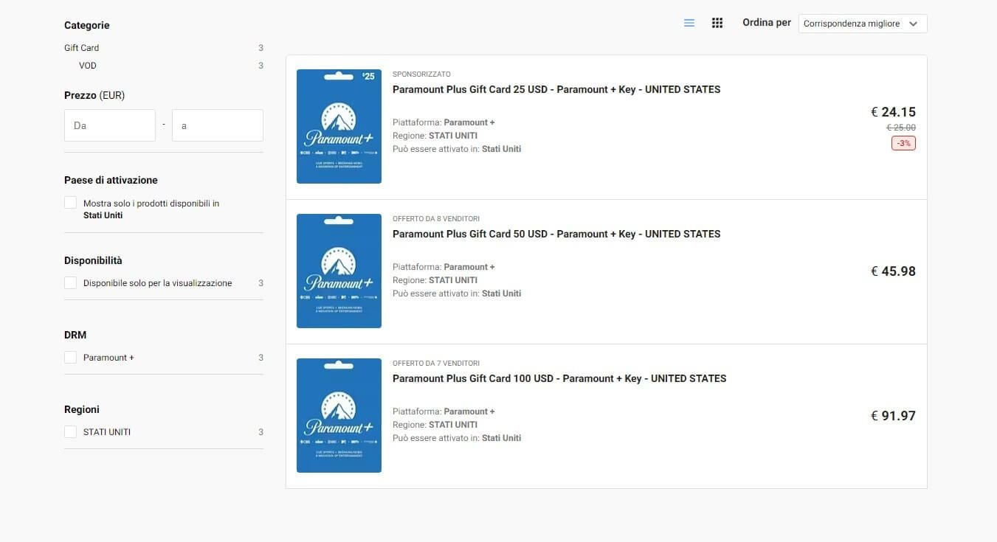Focus the maximum price 'a' field

(218, 125)
